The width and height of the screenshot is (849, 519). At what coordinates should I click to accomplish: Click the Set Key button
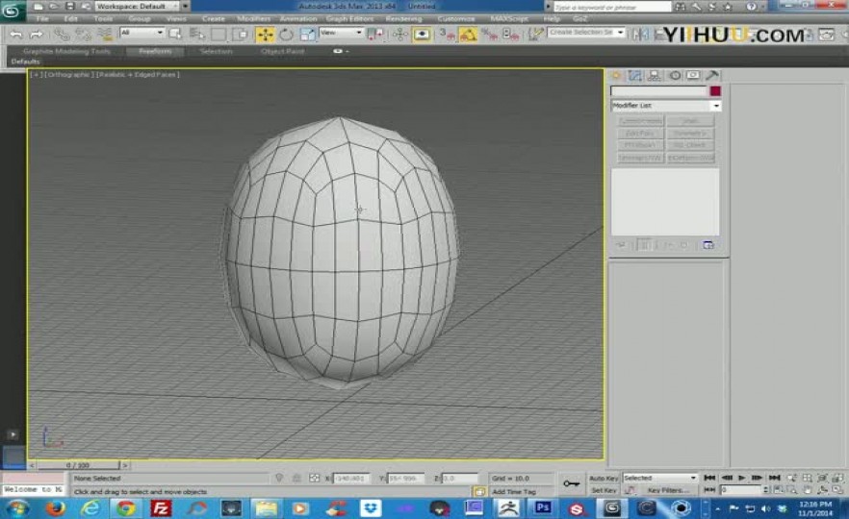coord(604,490)
